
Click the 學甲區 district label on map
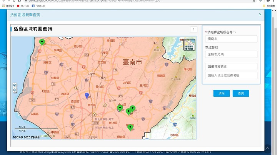58,51
